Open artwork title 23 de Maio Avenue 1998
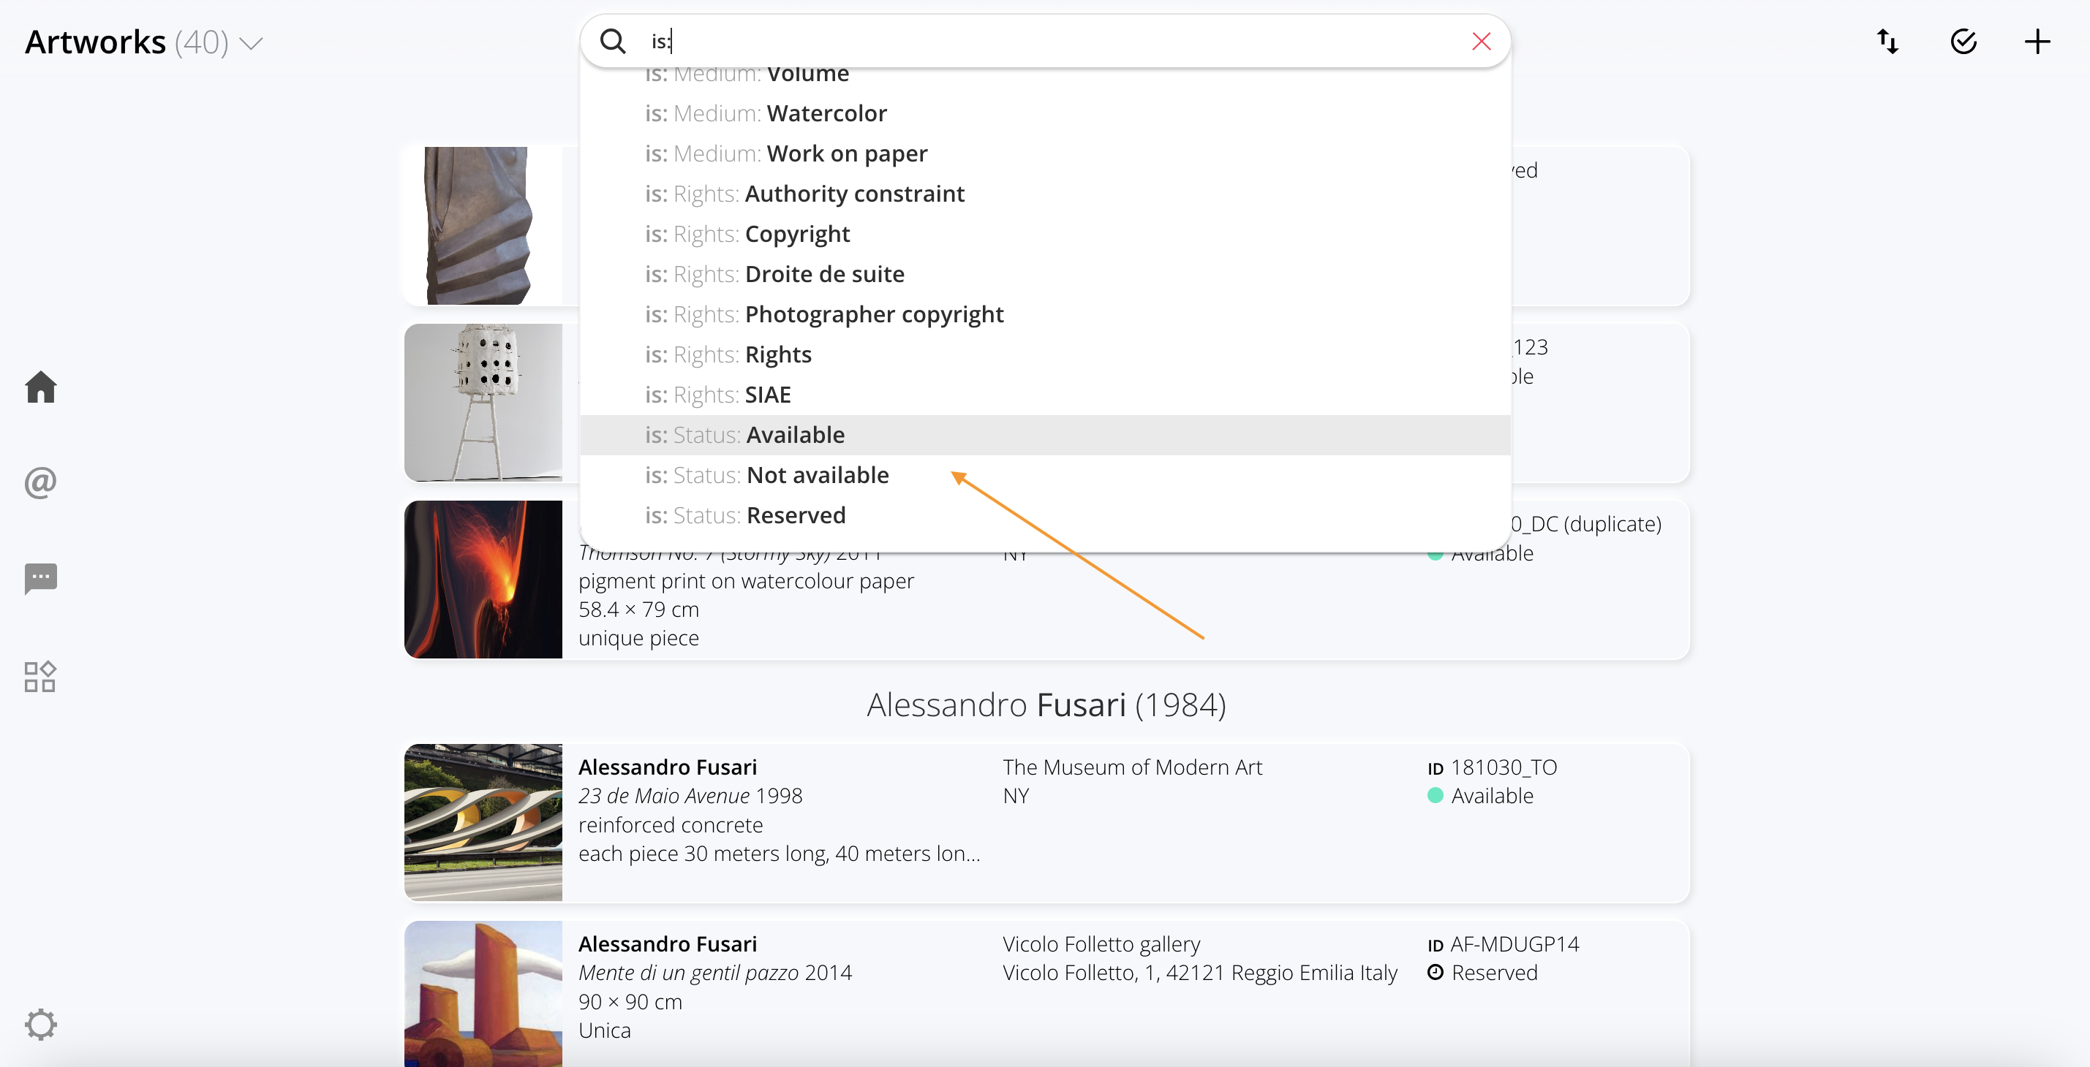 point(690,796)
